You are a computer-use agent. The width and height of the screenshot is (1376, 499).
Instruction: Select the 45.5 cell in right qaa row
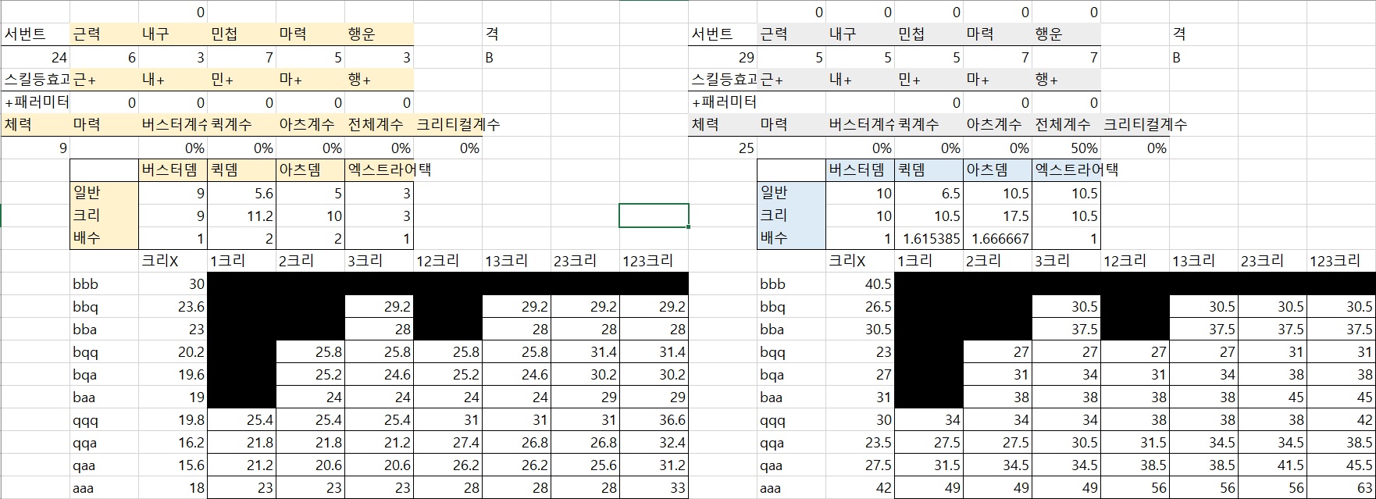(x=1341, y=465)
